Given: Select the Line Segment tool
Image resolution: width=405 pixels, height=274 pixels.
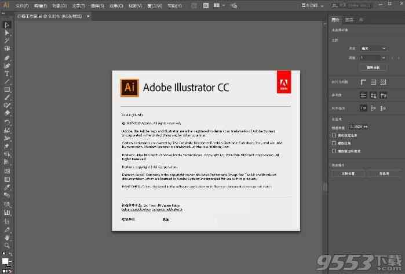Looking at the screenshot, I should pos(7,82).
